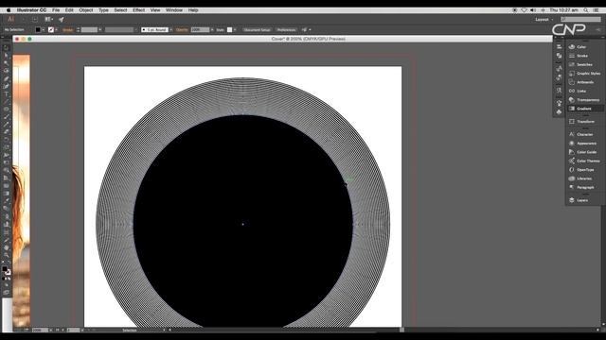Select the Pen tool
This screenshot has height=340, width=606.
[x=6, y=78]
